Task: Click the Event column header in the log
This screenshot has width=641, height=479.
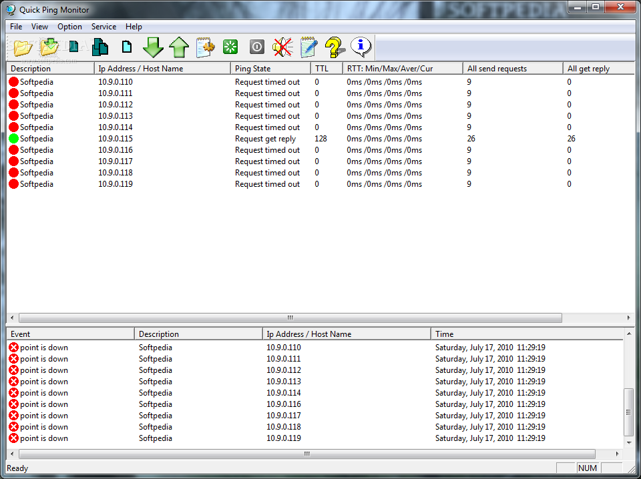Action: (71, 334)
